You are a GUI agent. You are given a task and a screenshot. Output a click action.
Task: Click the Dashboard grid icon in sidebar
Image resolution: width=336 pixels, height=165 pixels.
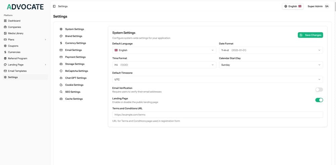5,21
